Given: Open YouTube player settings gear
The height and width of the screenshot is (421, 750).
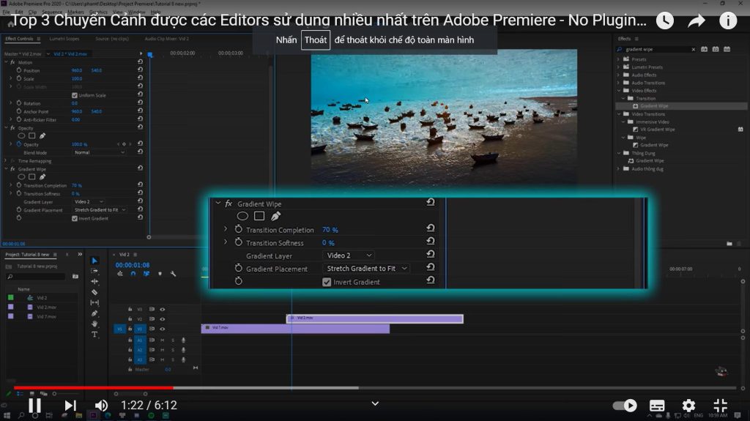Looking at the screenshot, I should (x=688, y=406).
